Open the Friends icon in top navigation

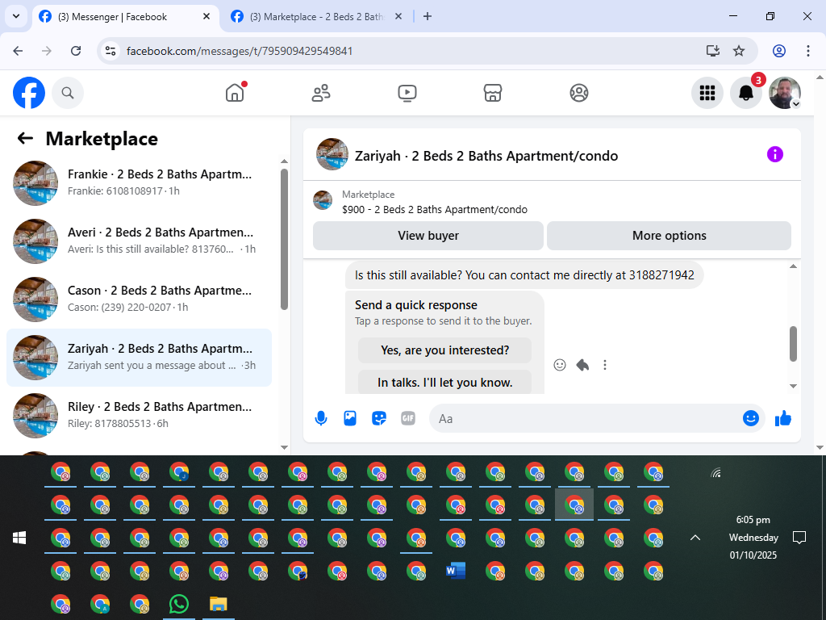click(321, 93)
